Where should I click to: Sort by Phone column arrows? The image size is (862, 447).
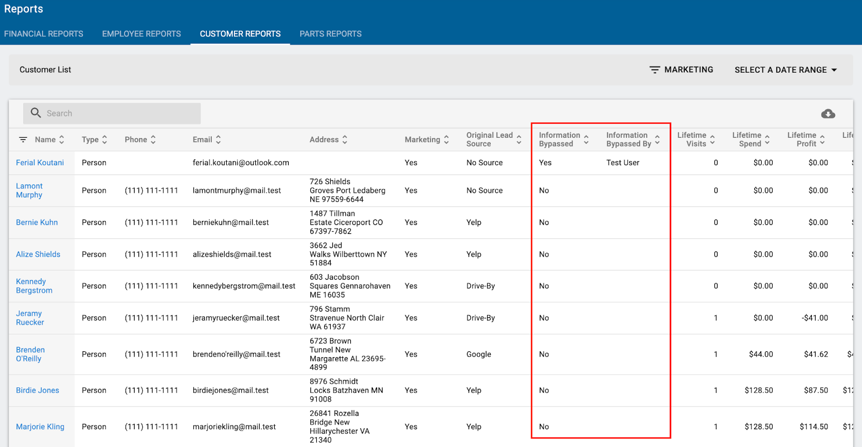[153, 139]
